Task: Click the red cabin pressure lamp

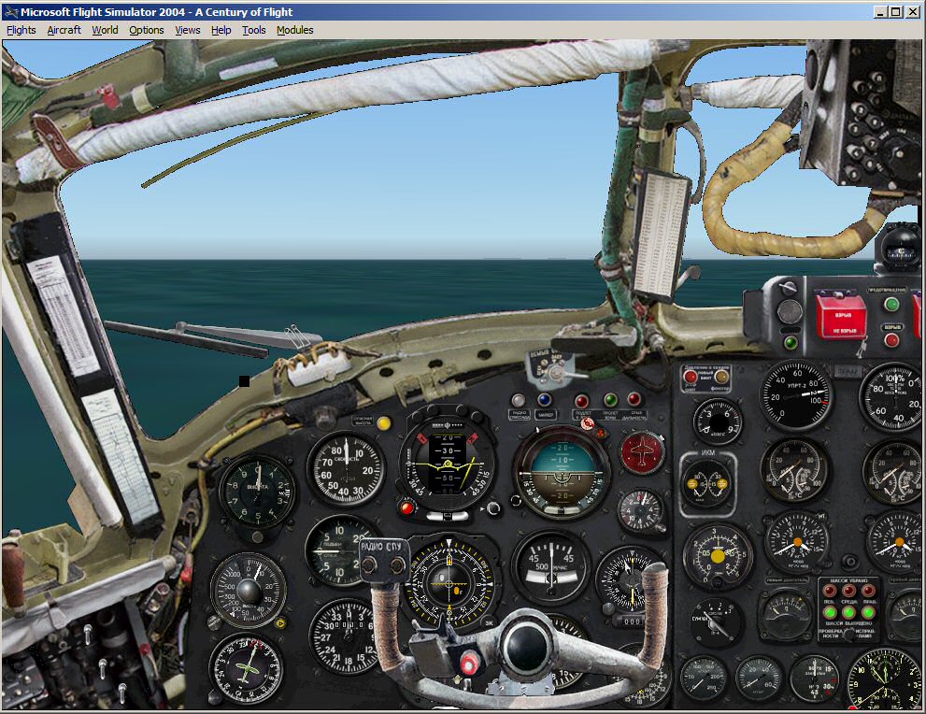Action: click(x=690, y=377)
